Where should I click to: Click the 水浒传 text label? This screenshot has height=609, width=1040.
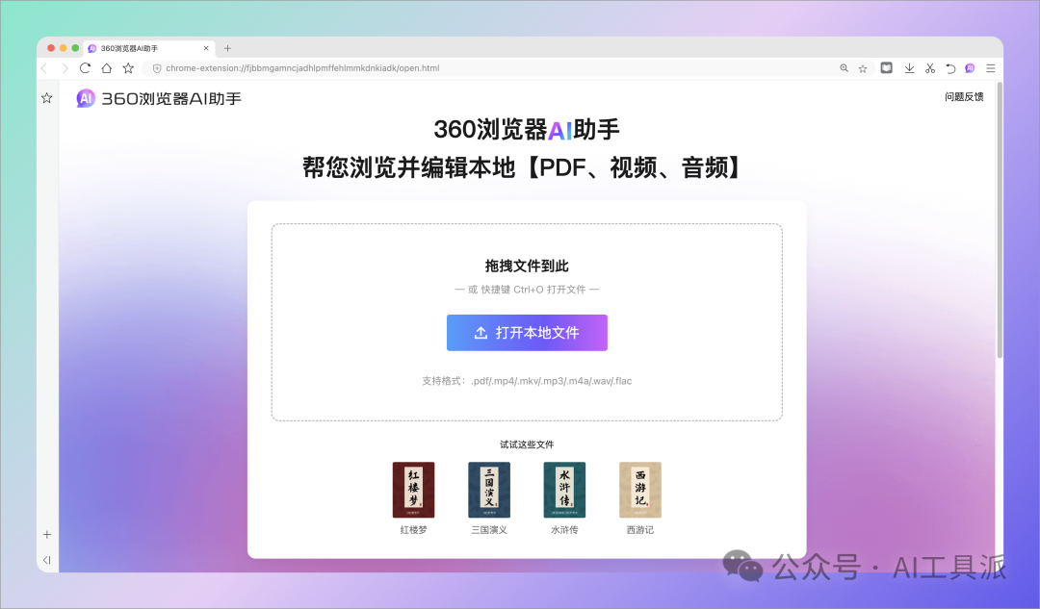[x=564, y=530]
